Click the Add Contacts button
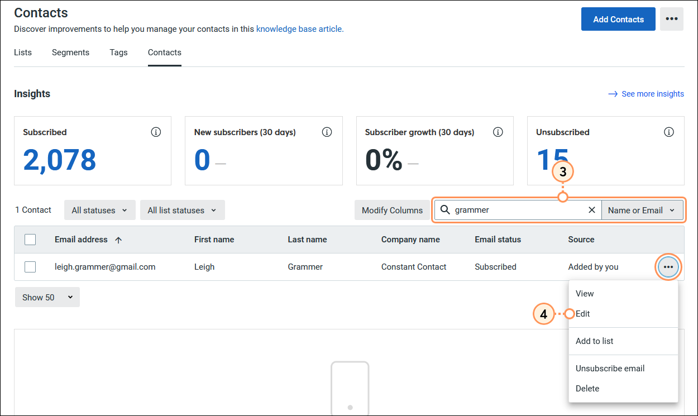This screenshot has height=416, width=698. tap(618, 19)
